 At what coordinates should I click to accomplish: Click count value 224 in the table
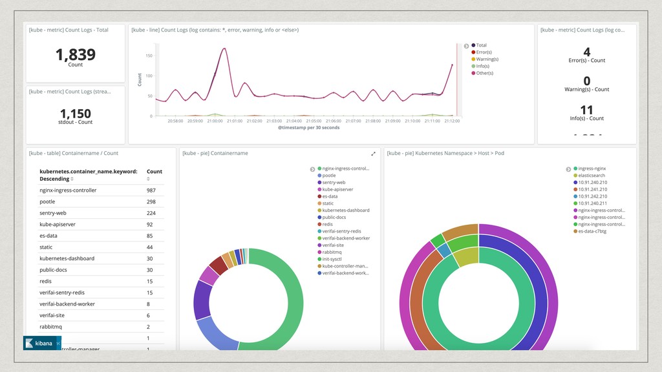click(x=151, y=213)
